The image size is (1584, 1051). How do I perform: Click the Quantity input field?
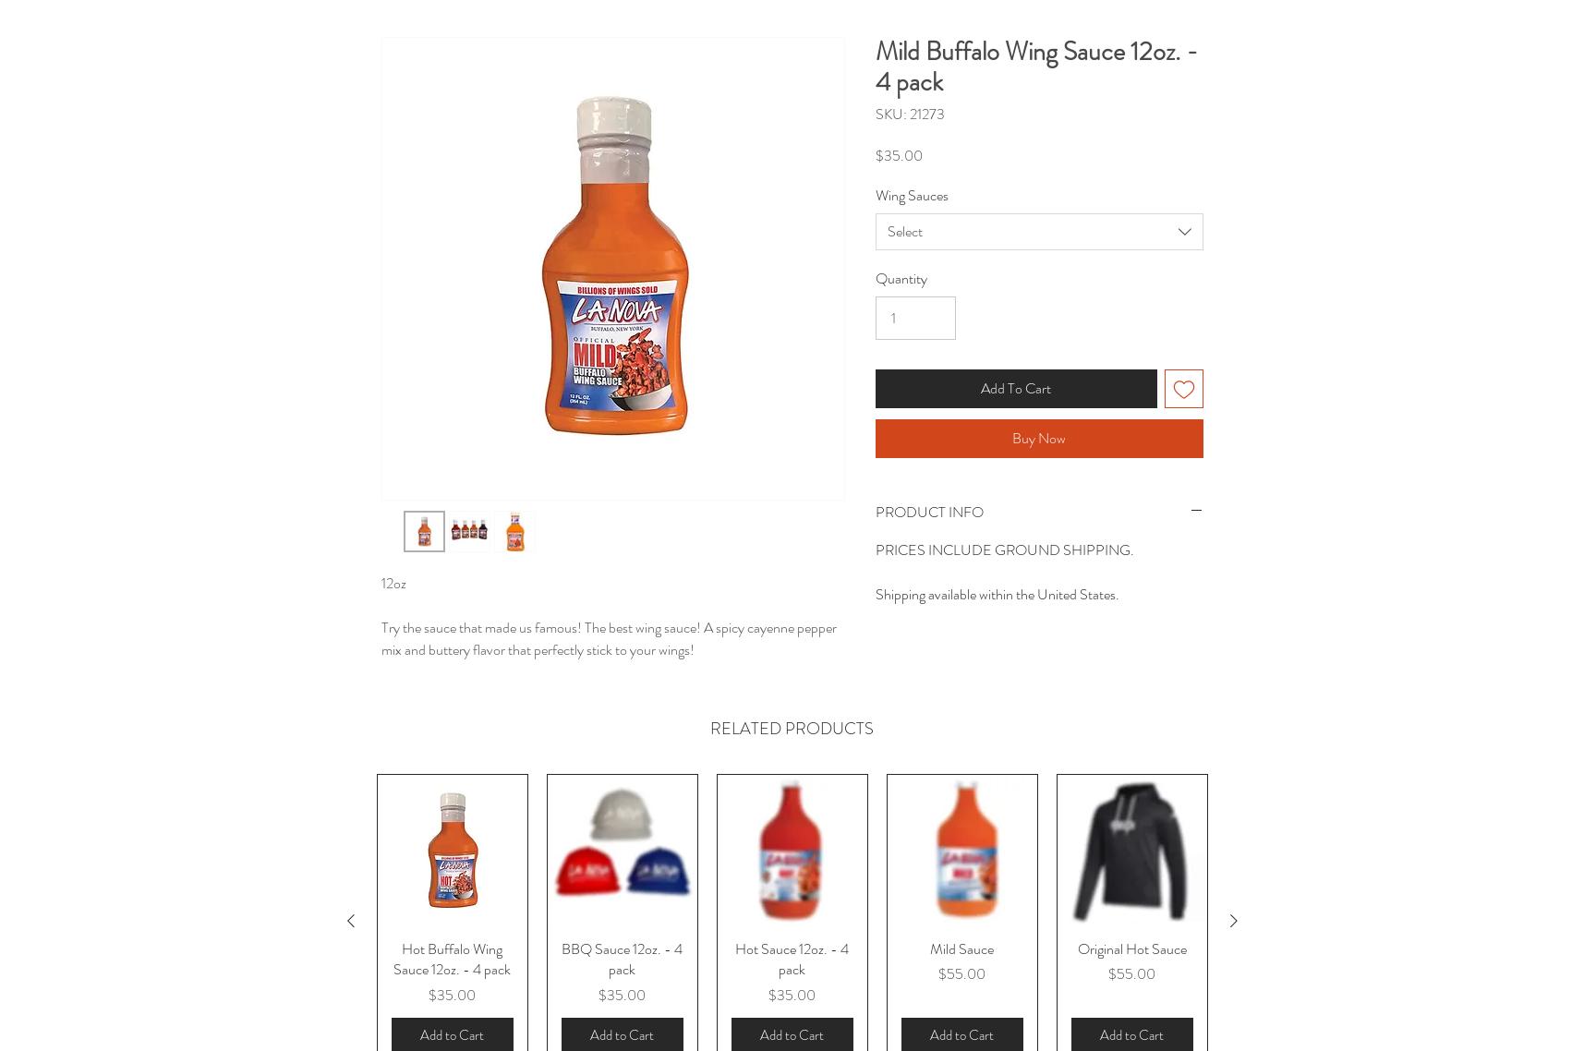pos(915,318)
